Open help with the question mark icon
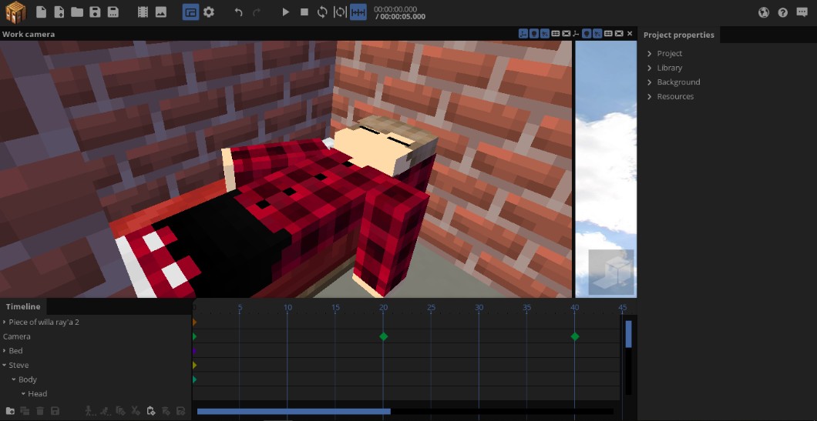The width and height of the screenshot is (817, 421). click(x=783, y=12)
